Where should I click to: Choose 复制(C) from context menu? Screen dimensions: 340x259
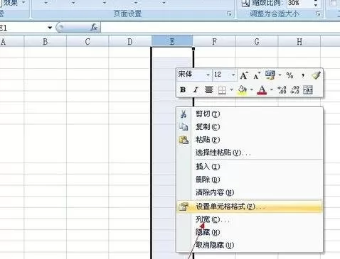250,127
